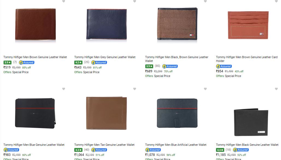Click Assured badge under Brown Leather Card Holder
The width and height of the screenshot is (281, 160).
[x=224, y=66]
